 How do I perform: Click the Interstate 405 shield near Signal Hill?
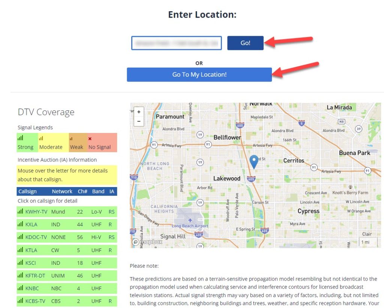(199, 235)
